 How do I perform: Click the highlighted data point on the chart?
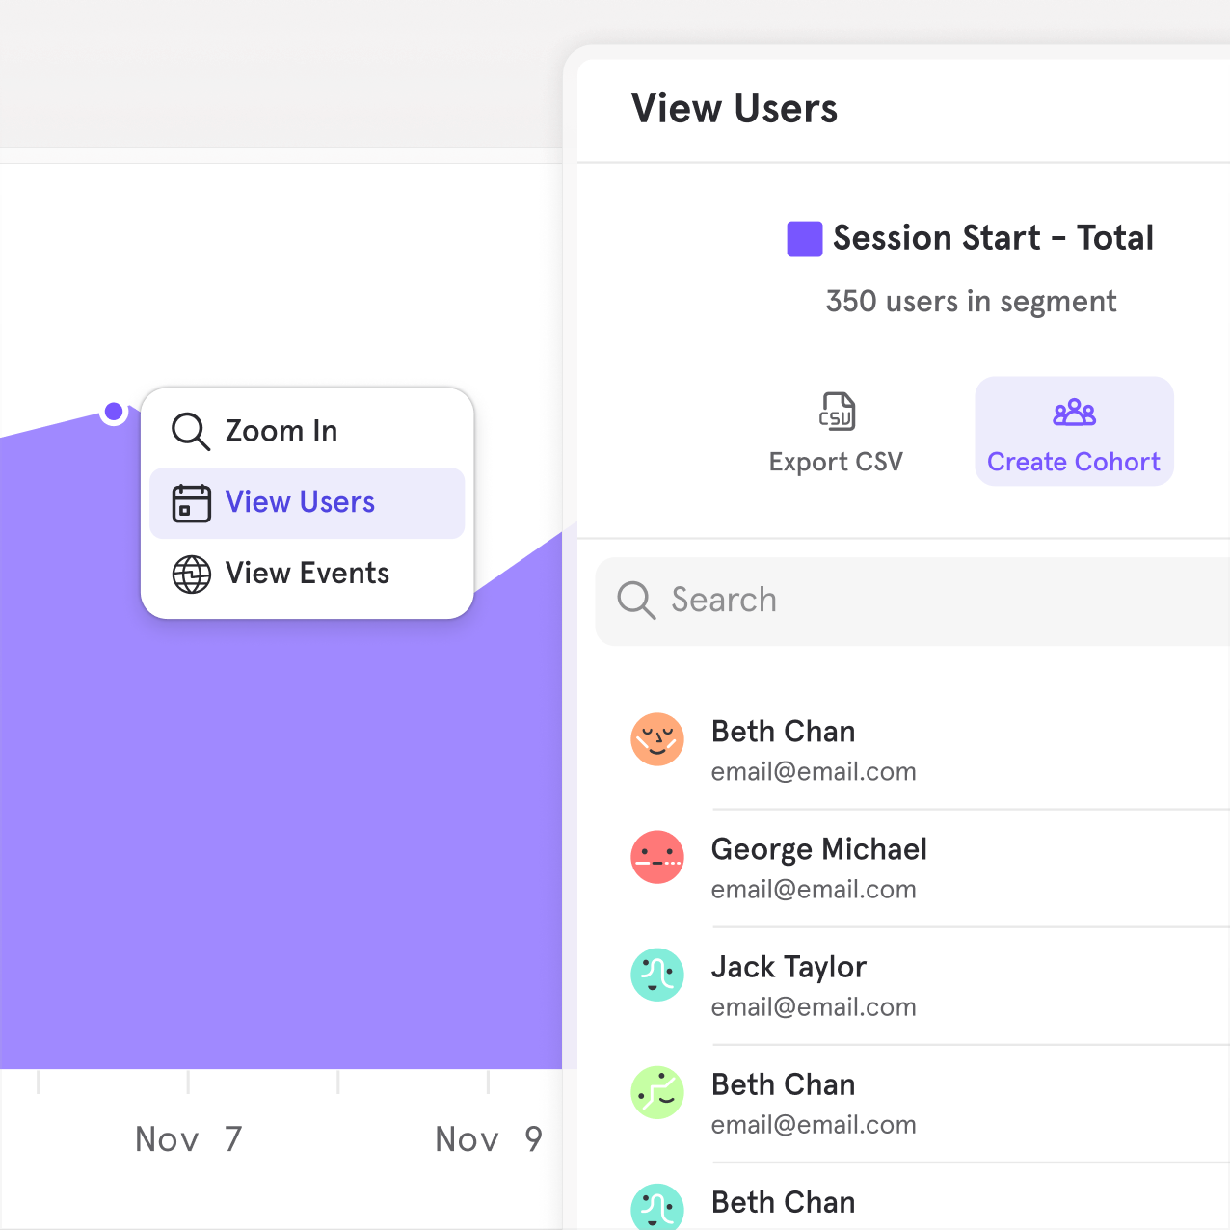click(114, 413)
